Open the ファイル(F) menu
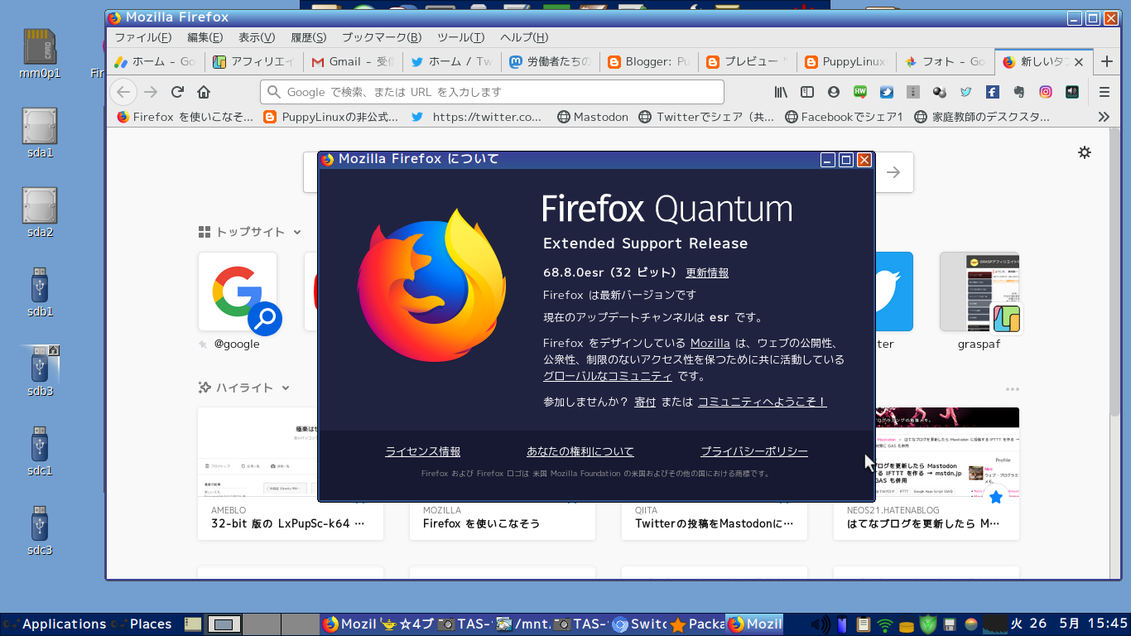 pos(143,38)
